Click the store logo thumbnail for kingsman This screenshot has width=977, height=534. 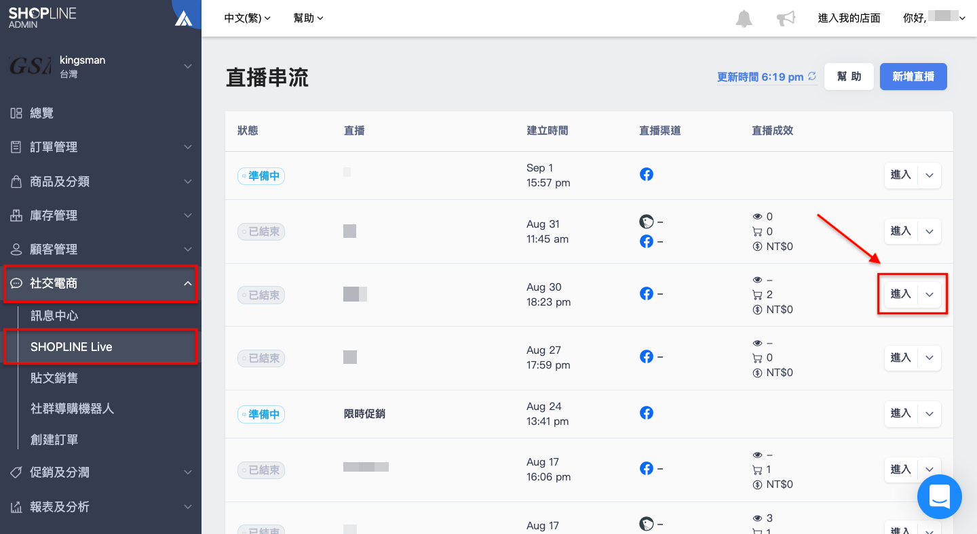coord(30,66)
